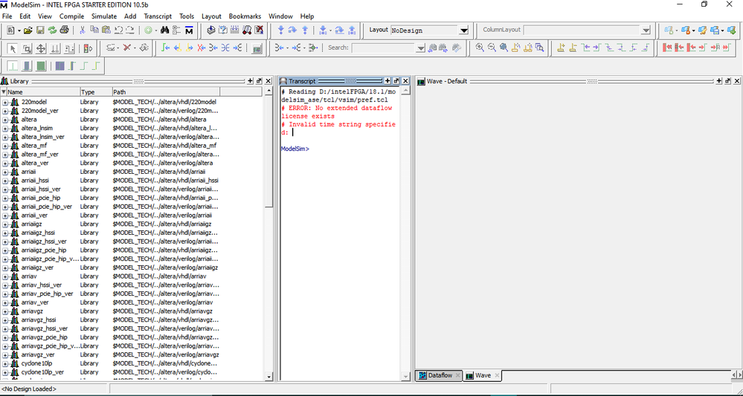Click the Cut scissors icon
The width and height of the screenshot is (743, 396).
pyautogui.click(x=82, y=30)
